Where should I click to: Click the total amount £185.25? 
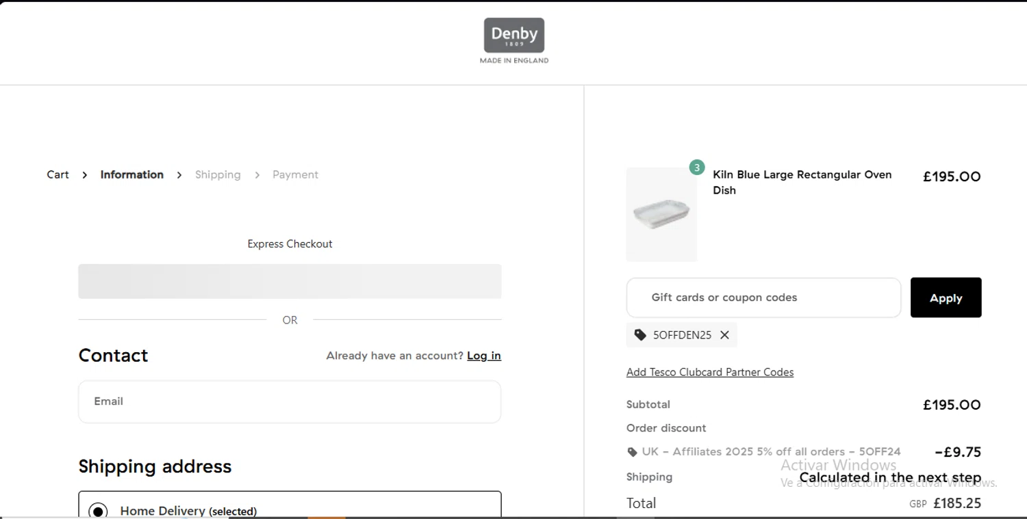coord(957,503)
